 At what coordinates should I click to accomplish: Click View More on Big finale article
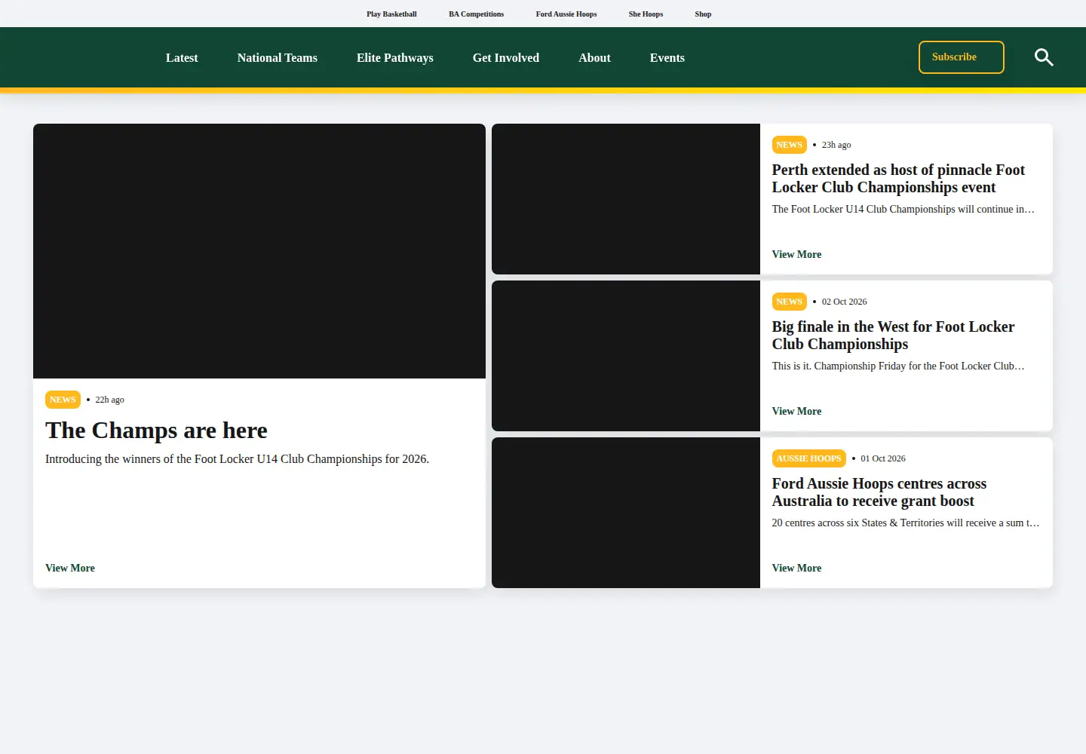796,412
